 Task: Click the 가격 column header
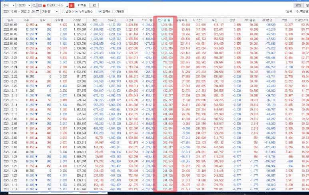[x=26, y=20]
